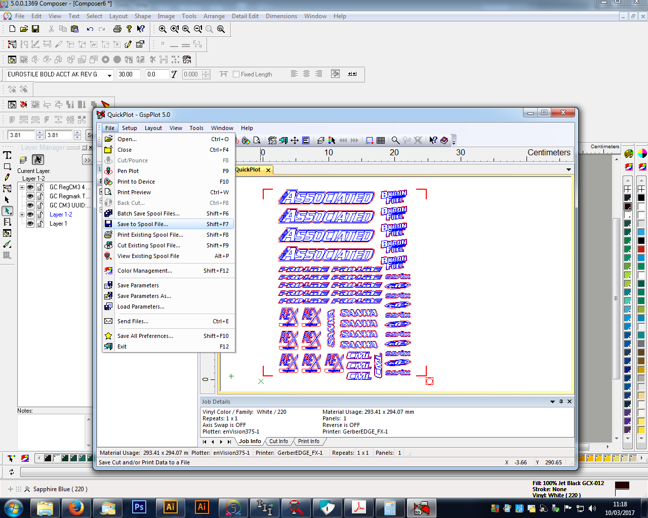The height and width of the screenshot is (518, 648).
Task: Click the Print Preview icon in QuickPlot toolbar
Action: [x=257, y=140]
